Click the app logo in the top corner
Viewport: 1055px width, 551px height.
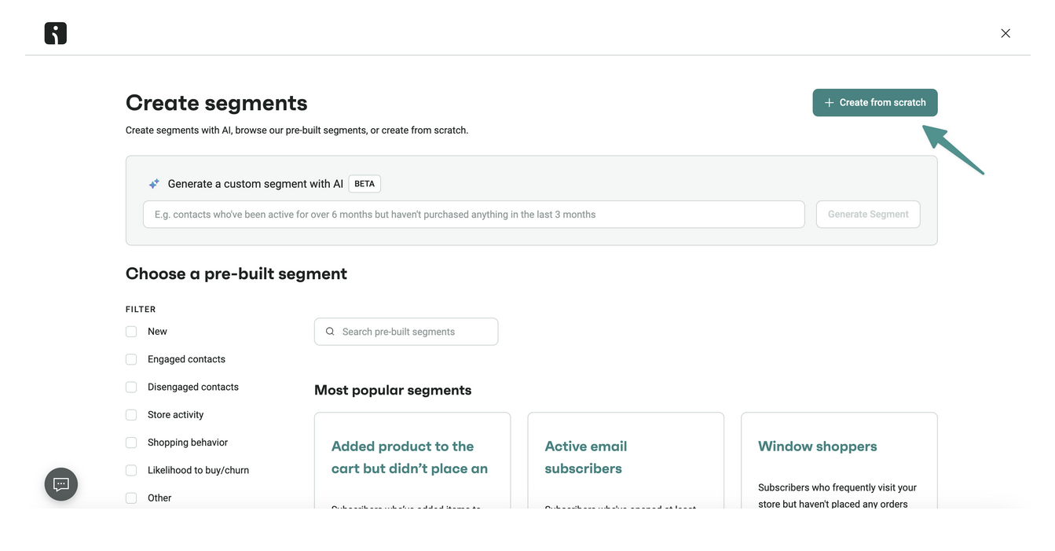pos(54,32)
